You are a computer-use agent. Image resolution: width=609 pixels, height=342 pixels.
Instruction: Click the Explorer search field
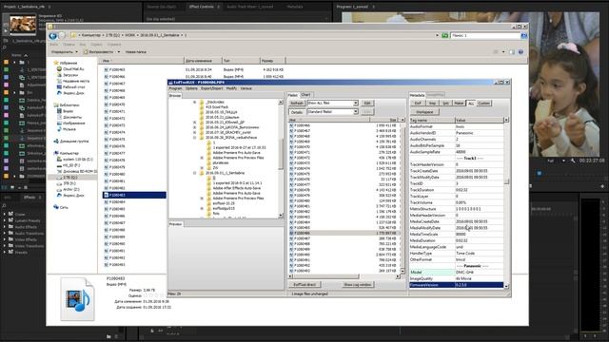pos(485,35)
